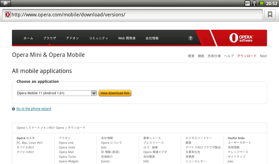The width and height of the screenshot is (279, 164).
Task: Open the コミュニティ menu item
Action: tap(98, 38)
